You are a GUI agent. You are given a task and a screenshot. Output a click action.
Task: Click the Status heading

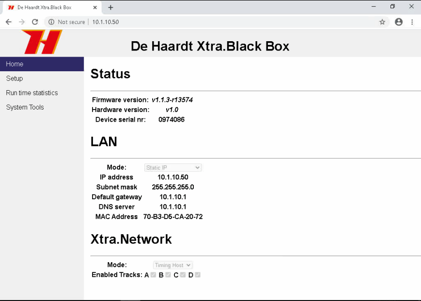tap(110, 74)
